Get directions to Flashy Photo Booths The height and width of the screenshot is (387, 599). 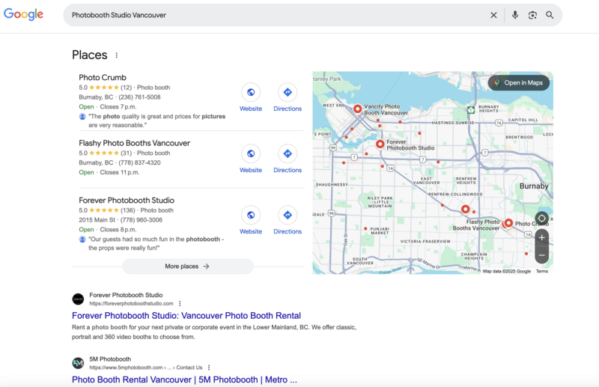tap(288, 153)
